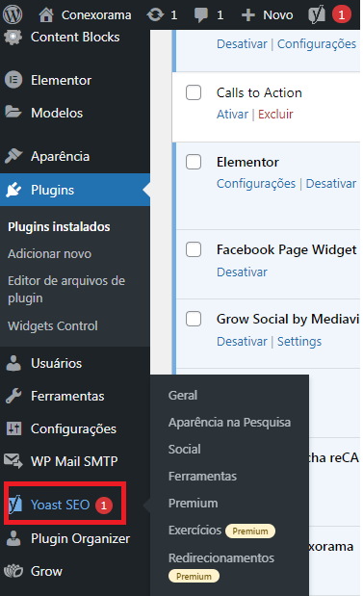
Task: Toggle the Grow Social by Mediavine checkbox
Action: [x=194, y=319]
